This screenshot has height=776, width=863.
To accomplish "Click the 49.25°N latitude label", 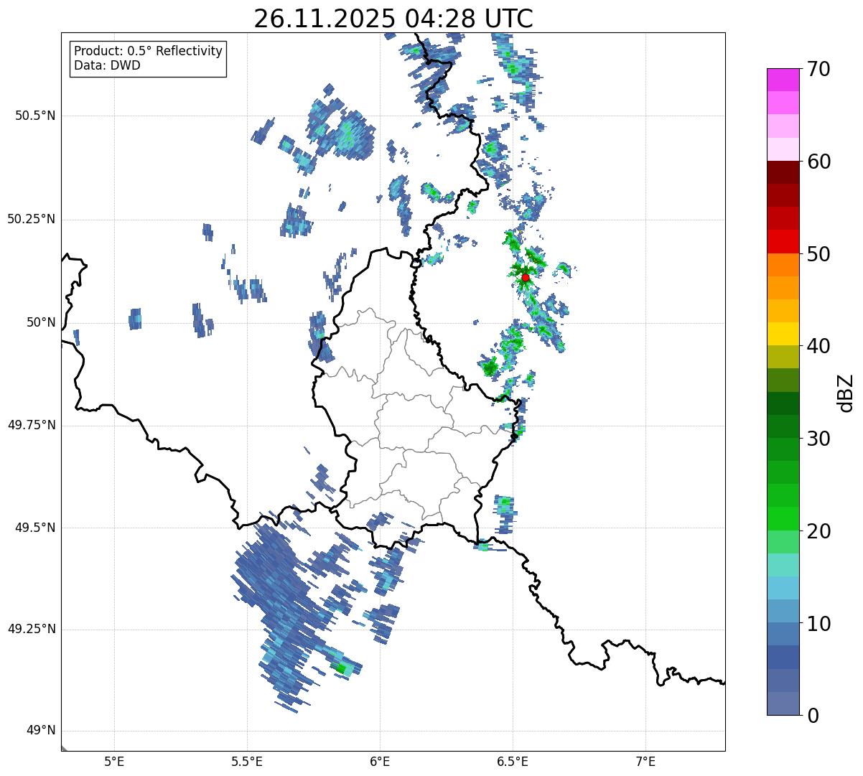I will click(x=31, y=630).
